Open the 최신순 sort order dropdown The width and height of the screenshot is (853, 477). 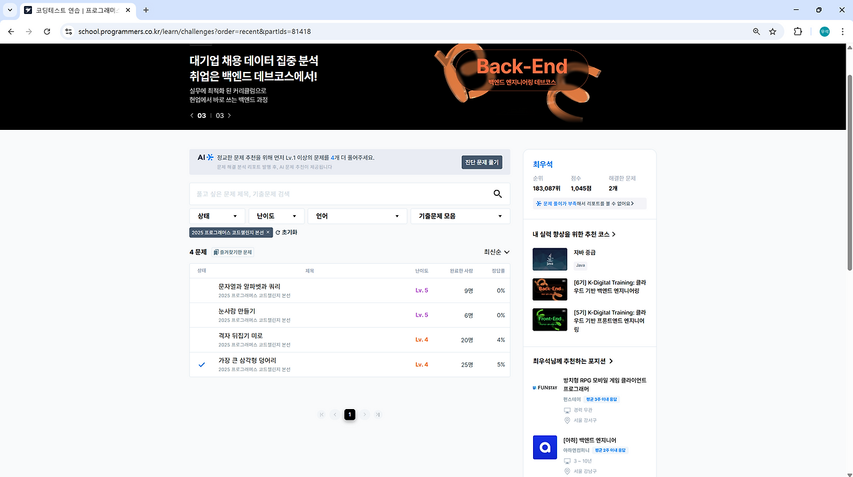pyautogui.click(x=496, y=252)
